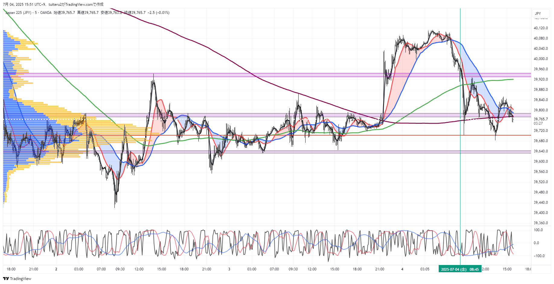Select the 高値39,765.7 high value
554x284 pixels.
click(x=88, y=13)
